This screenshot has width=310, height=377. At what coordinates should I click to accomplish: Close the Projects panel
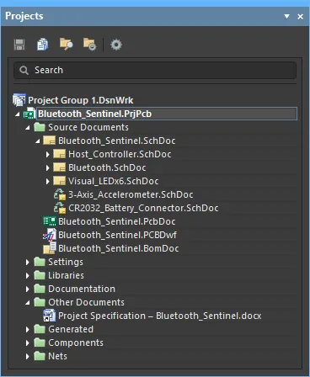[x=300, y=17]
